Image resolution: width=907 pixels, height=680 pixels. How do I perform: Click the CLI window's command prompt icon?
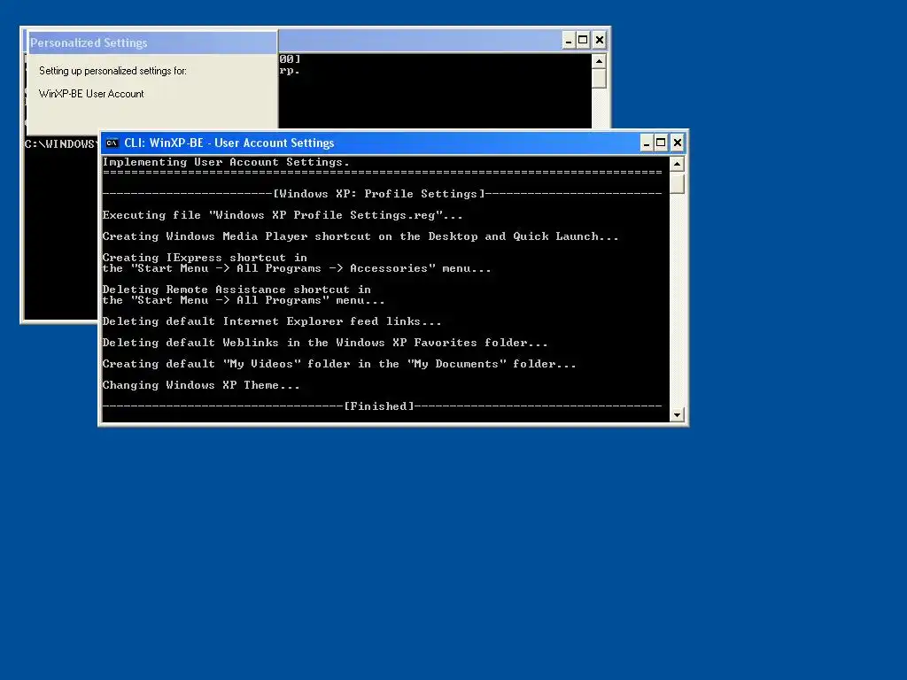click(x=112, y=143)
